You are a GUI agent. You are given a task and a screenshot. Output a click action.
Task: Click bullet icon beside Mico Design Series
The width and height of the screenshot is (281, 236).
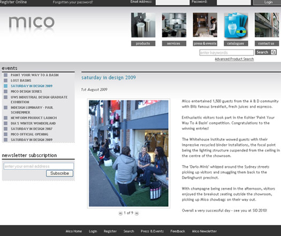[x=6, y=91]
